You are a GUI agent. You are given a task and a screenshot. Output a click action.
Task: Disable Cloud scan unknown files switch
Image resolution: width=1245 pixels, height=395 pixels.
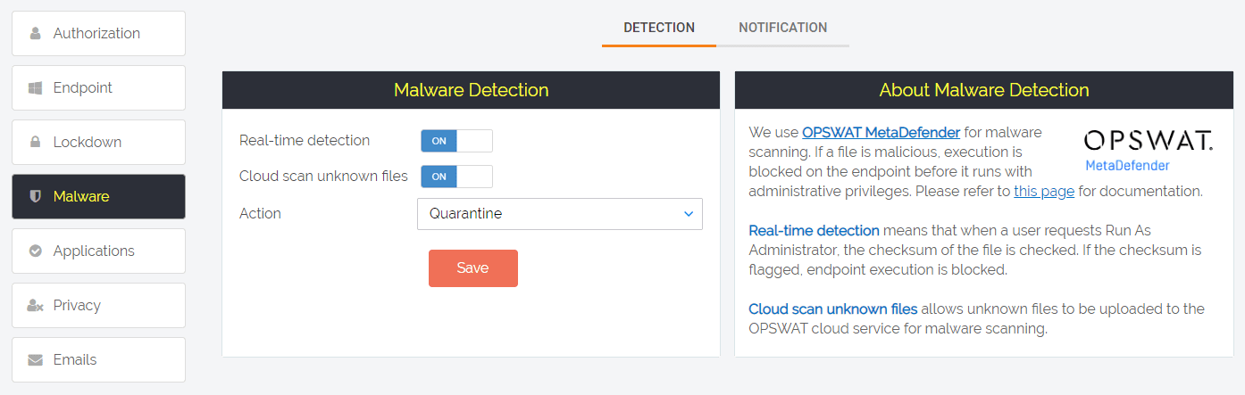456,177
